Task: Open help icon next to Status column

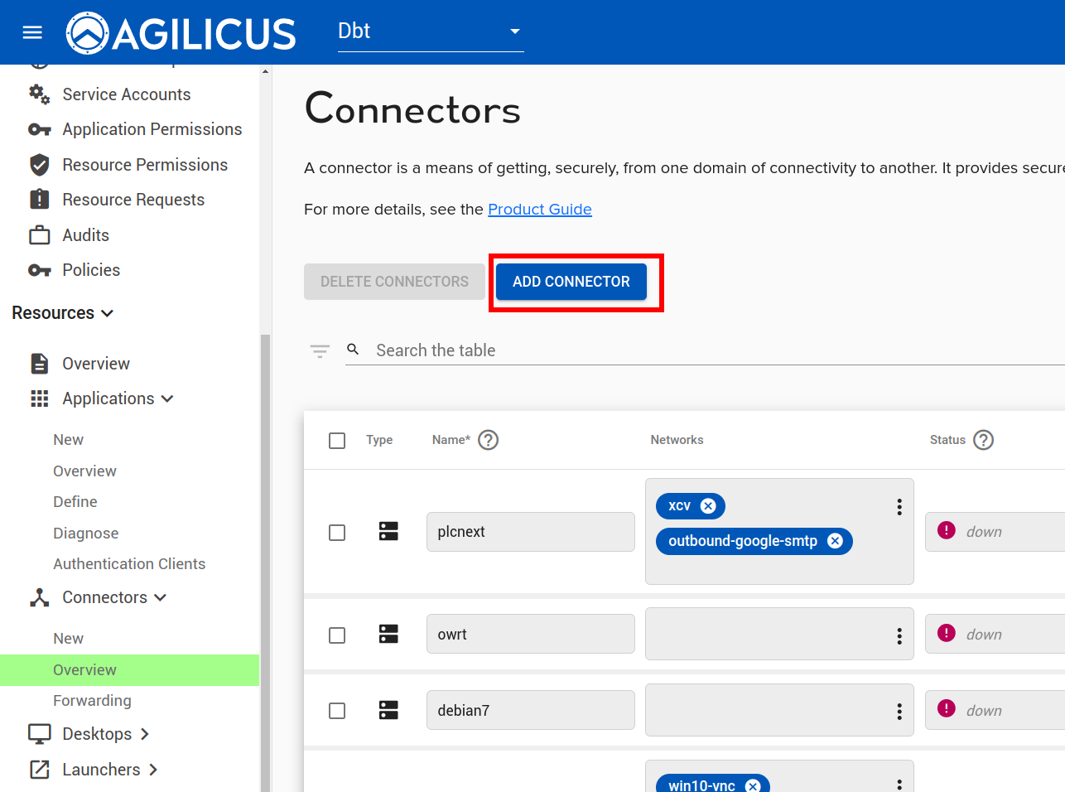Action: (x=983, y=440)
